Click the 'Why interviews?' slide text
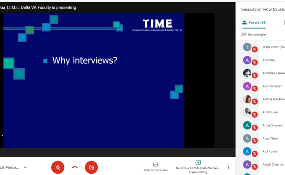This screenshot has width=285, height=175. (x=85, y=60)
